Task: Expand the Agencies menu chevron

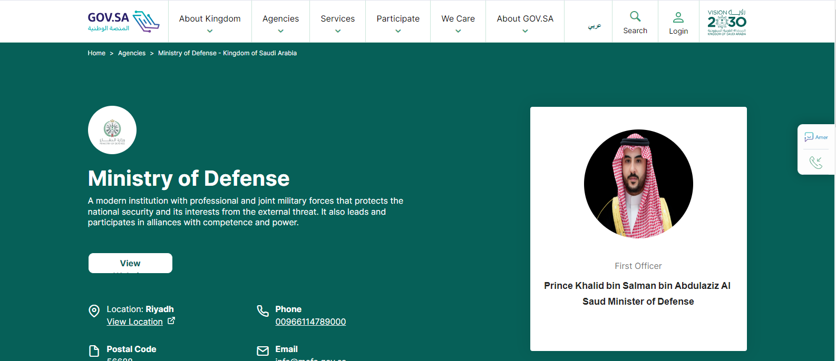Action: (280, 31)
